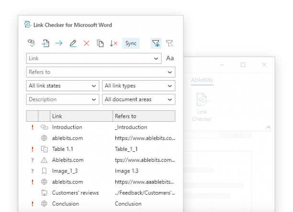293x212 pixels.
Task: Click the copy links icon
Action: pyautogui.click(x=100, y=43)
